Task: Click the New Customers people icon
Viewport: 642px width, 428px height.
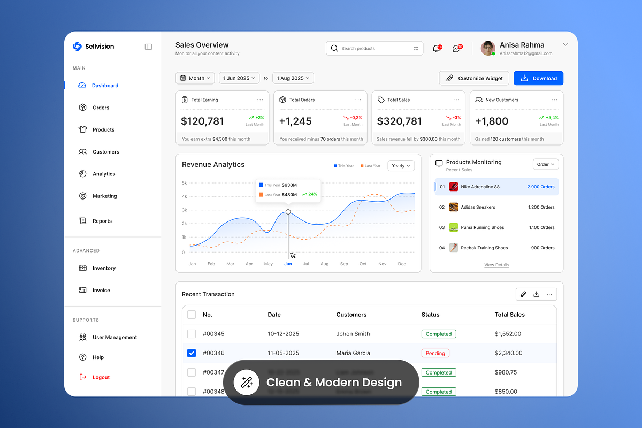Action: (x=479, y=100)
